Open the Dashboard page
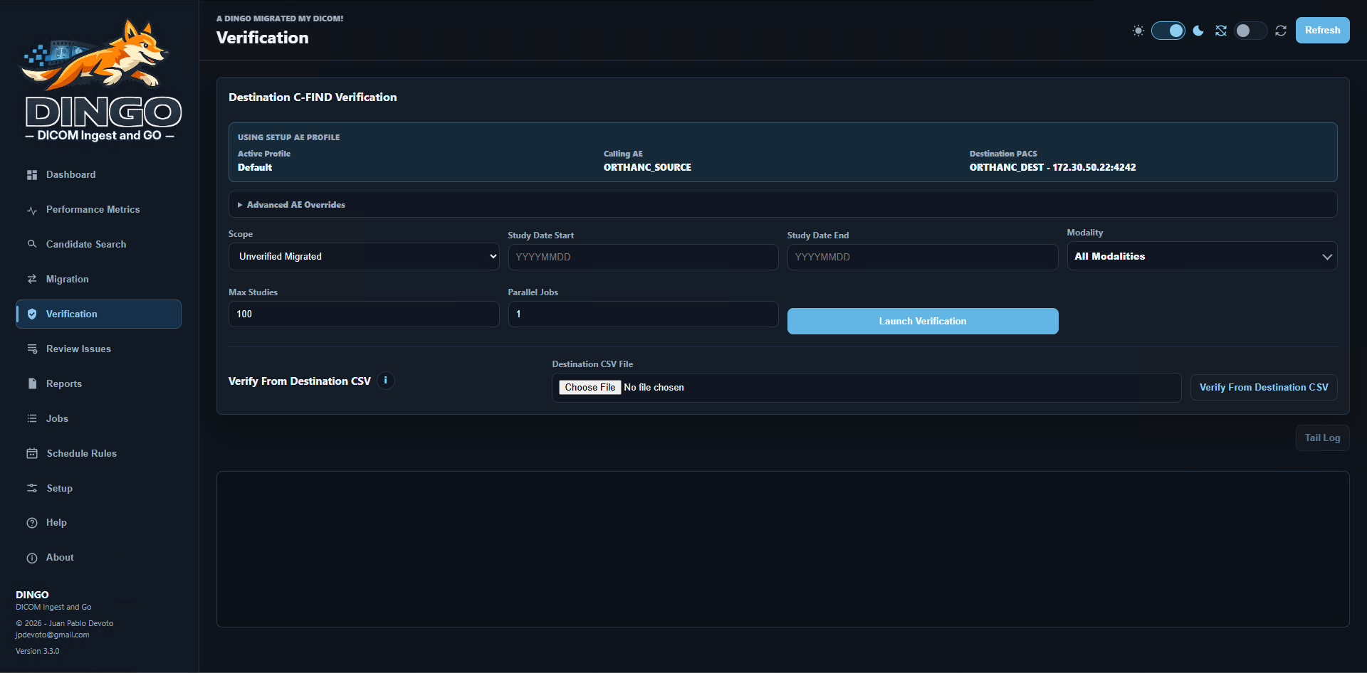 click(99, 175)
